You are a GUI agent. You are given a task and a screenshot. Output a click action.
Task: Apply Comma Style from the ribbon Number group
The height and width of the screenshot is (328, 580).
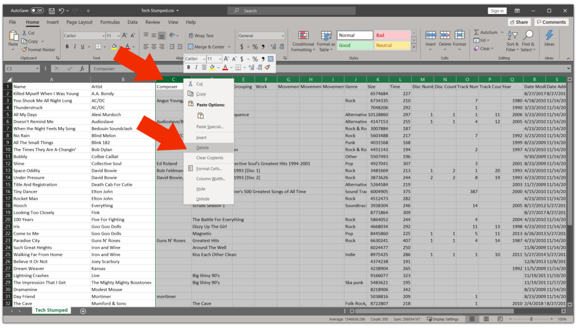pyautogui.click(x=263, y=46)
